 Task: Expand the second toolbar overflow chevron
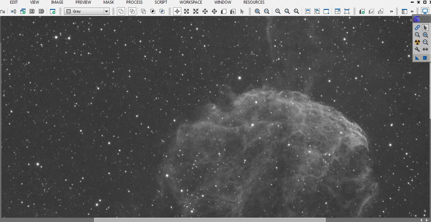coord(412,11)
